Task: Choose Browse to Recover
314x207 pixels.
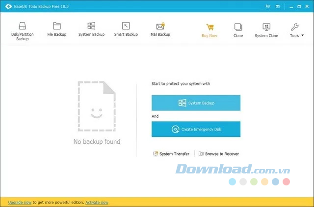Action: click(x=219, y=154)
